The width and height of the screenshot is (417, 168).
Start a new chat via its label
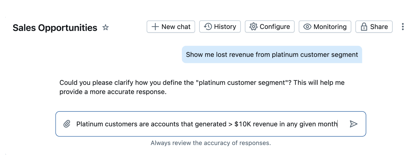click(x=176, y=27)
